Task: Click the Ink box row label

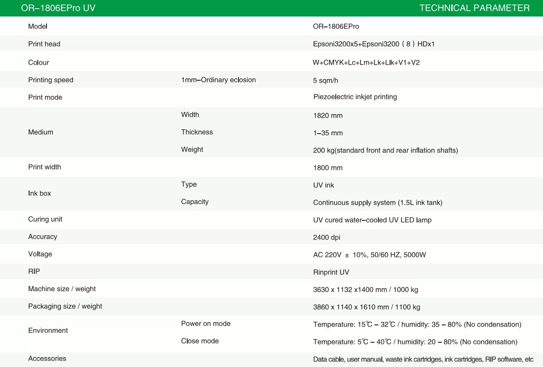Action: point(40,193)
